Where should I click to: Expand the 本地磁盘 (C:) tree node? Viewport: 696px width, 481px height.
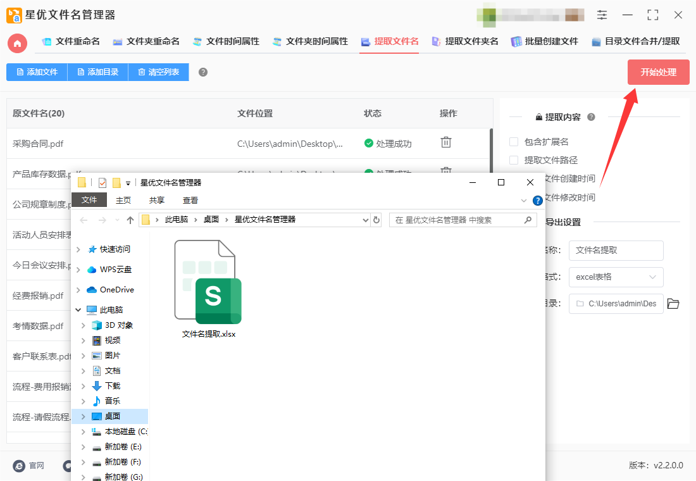(x=83, y=432)
